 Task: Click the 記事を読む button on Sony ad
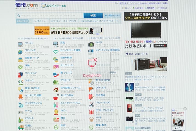(160, 46)
